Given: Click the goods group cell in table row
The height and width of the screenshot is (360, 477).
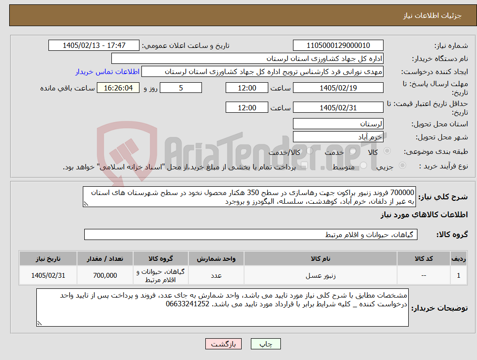Looking at the screenshot, I should click(160, 275).
